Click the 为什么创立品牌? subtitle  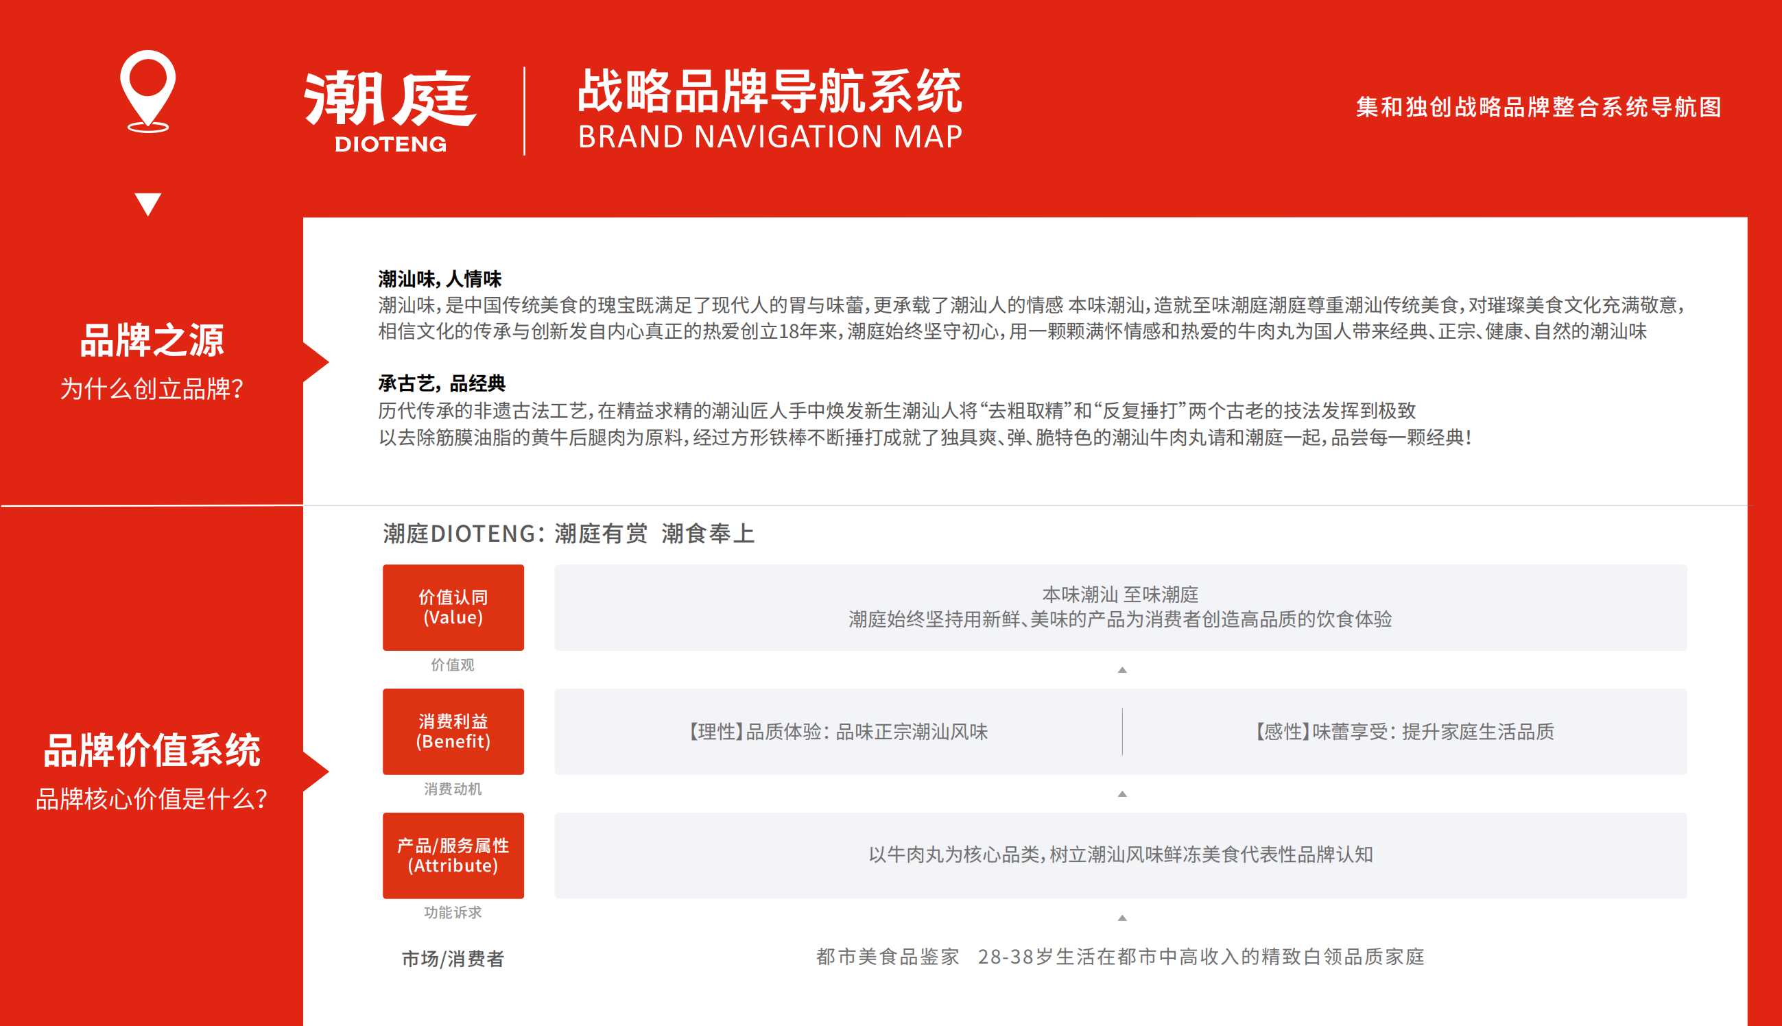[152, 389]
